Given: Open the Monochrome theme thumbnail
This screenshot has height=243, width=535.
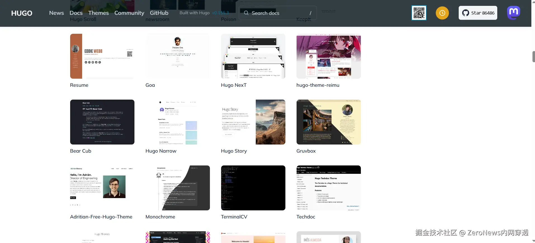Looking at the screenshot, I should [178, 188].
